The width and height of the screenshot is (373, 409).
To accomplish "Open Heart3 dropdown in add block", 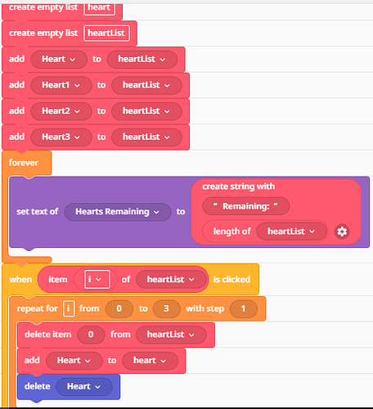I will [x=61, y=137].
